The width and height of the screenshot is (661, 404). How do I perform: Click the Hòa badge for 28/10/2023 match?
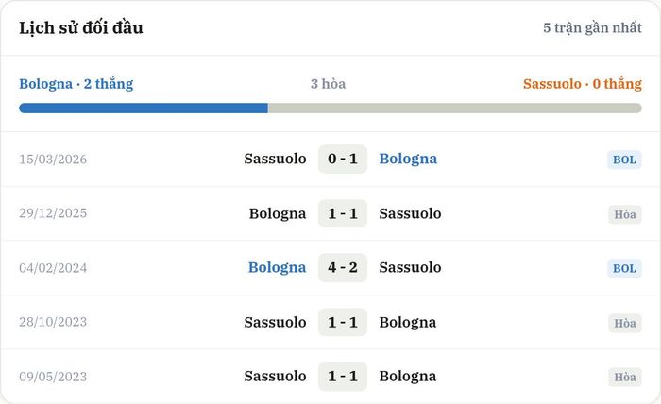pos(625,323)
